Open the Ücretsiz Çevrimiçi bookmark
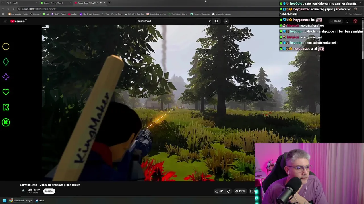 (156, 14)
